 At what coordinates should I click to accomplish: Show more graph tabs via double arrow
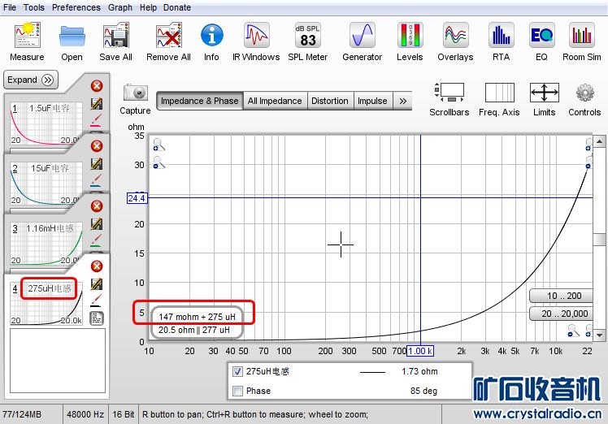tap(403, 101)
